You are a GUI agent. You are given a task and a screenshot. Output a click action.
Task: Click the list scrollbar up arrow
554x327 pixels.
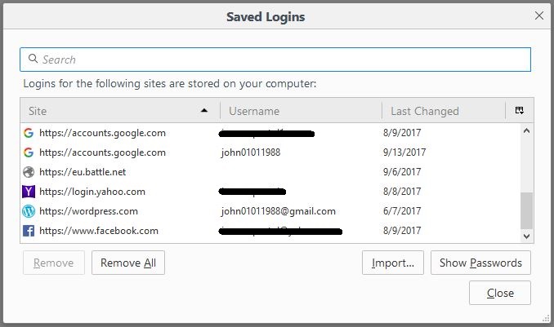[526, 130]
